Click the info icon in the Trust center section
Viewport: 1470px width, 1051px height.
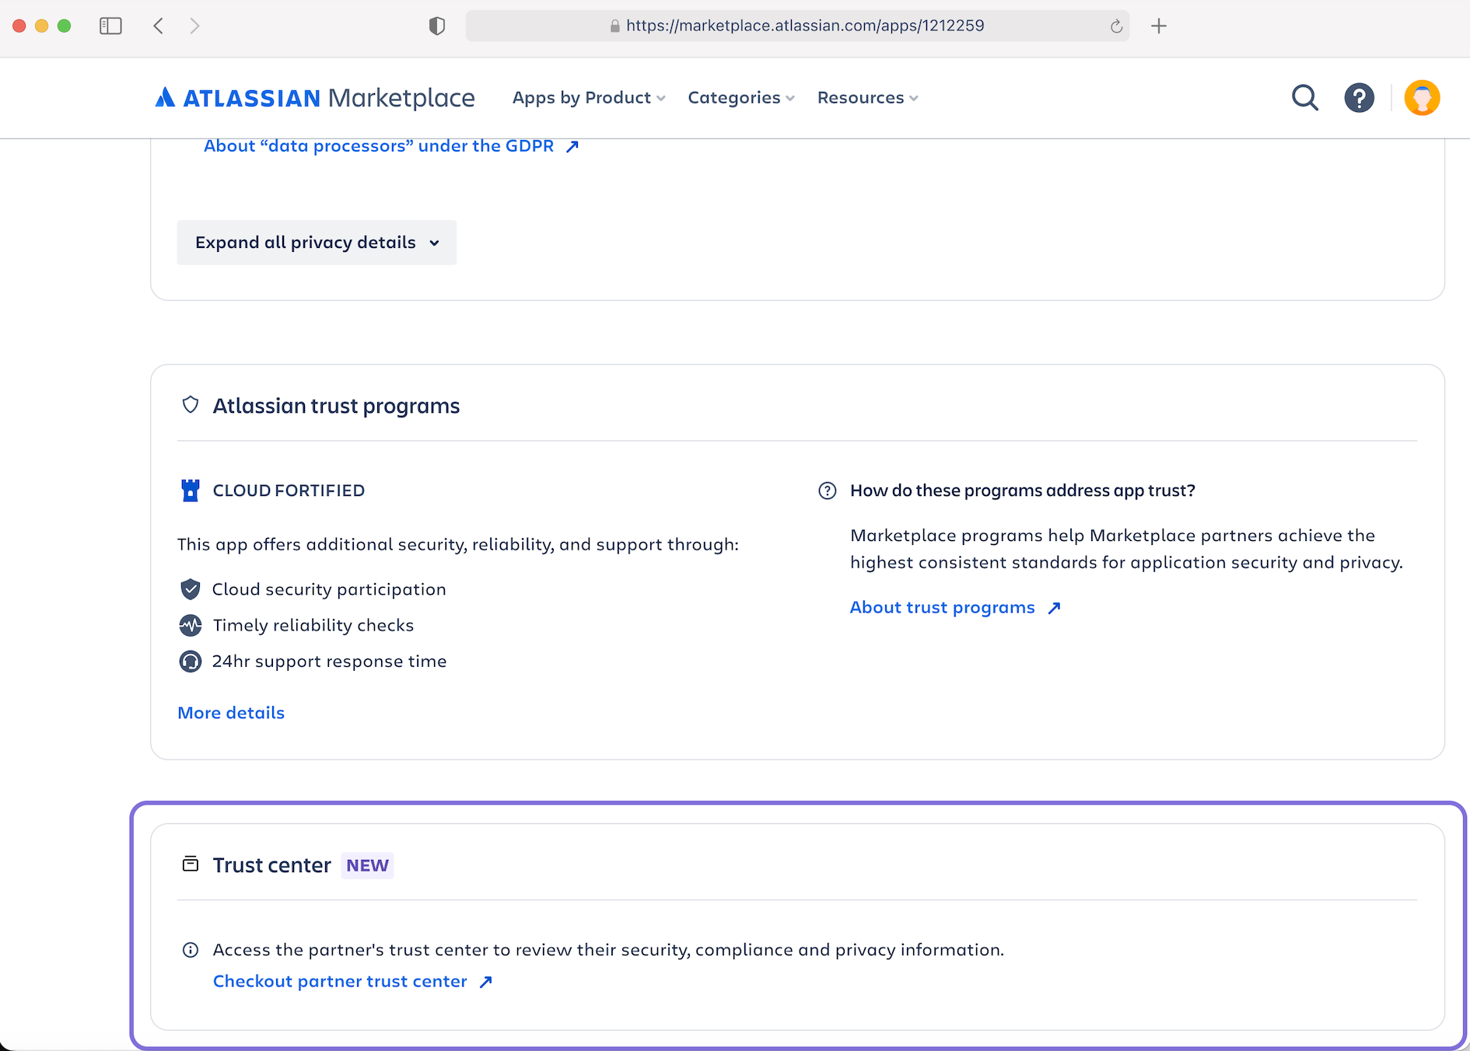(190, 949)
